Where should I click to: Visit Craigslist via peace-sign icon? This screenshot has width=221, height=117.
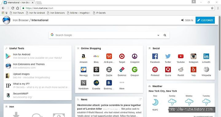pos(135,56)
